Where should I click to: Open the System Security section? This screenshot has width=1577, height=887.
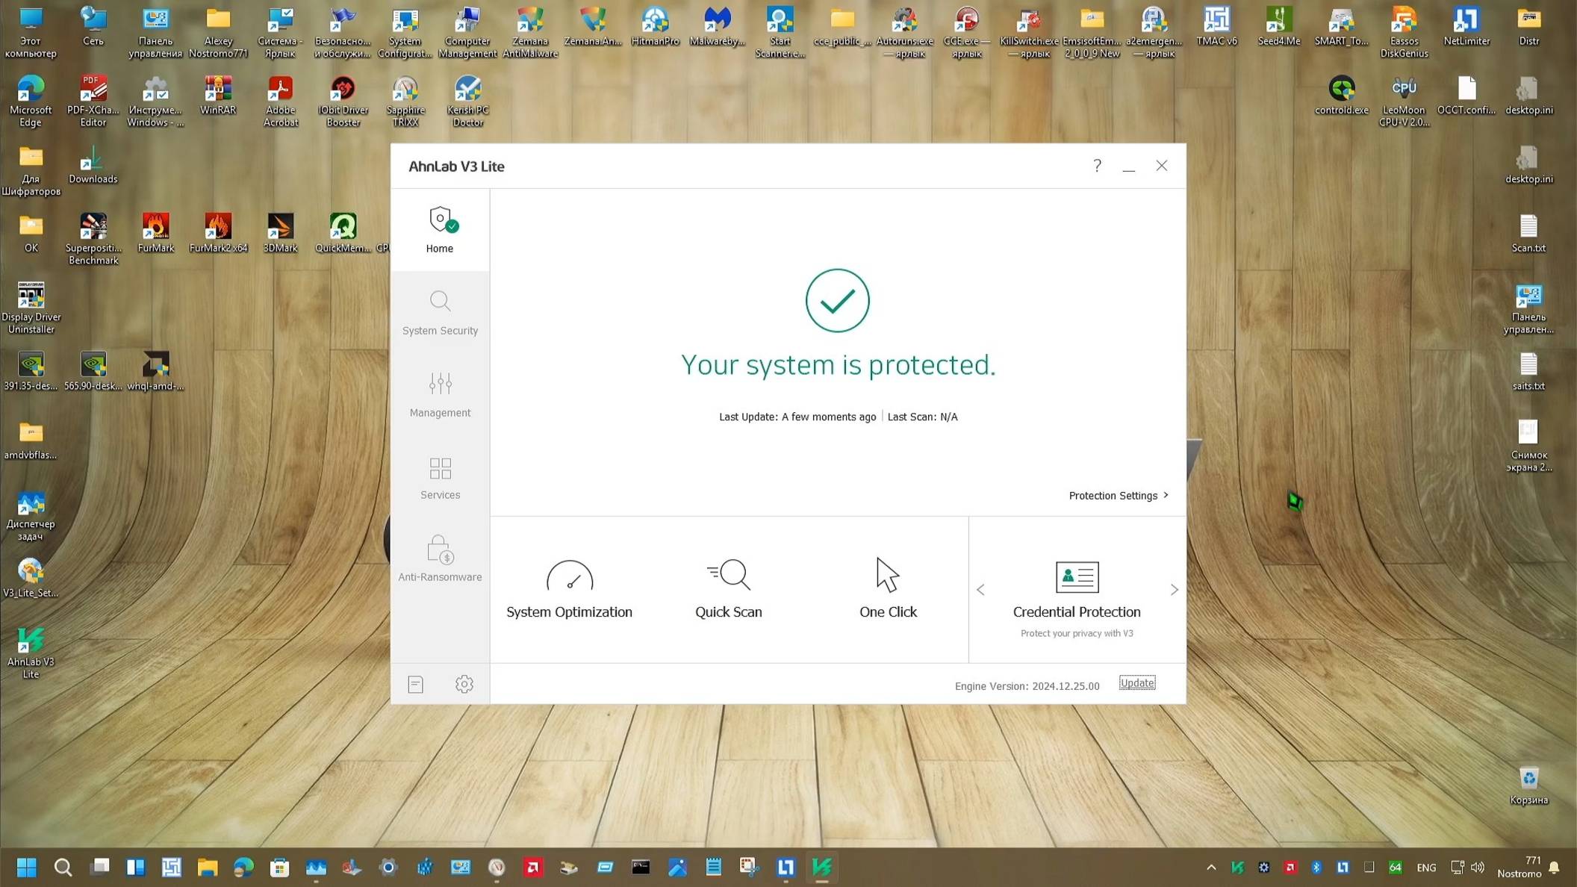(440, 312)
